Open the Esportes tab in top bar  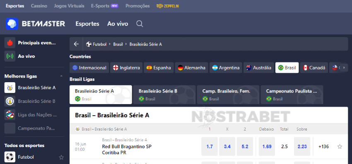coord(15,6)
